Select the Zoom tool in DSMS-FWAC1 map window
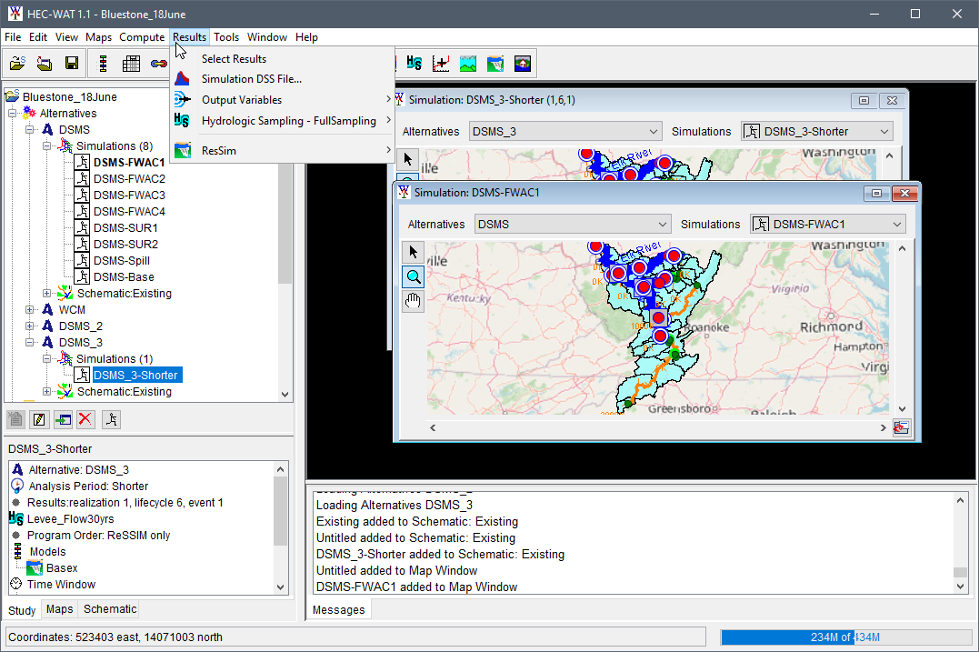This screenshot has width=979, height=652. tap(413, 276)
